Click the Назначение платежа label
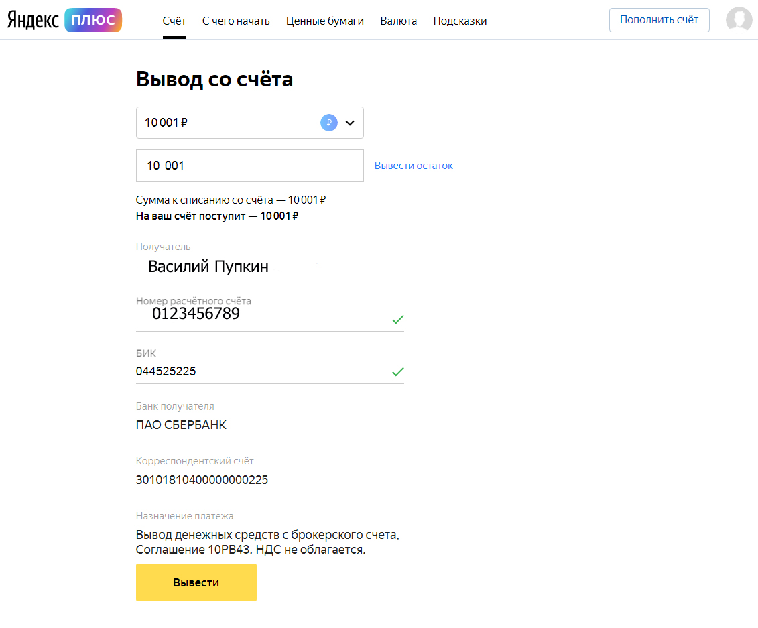Screen dimensions: 758x628 (185, 516)
